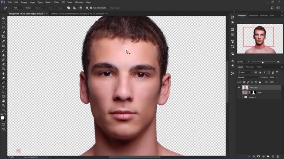Open the Path mode dropdown
Image resolution: width=284 pixels, height=159 pixels.
point(19,8)
